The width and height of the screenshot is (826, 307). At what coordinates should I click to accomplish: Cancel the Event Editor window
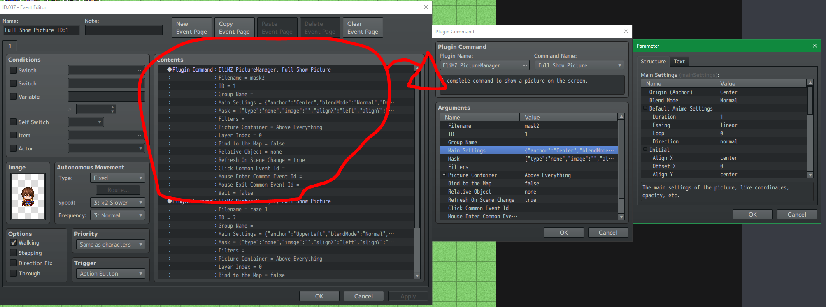[x=364, y=296]
